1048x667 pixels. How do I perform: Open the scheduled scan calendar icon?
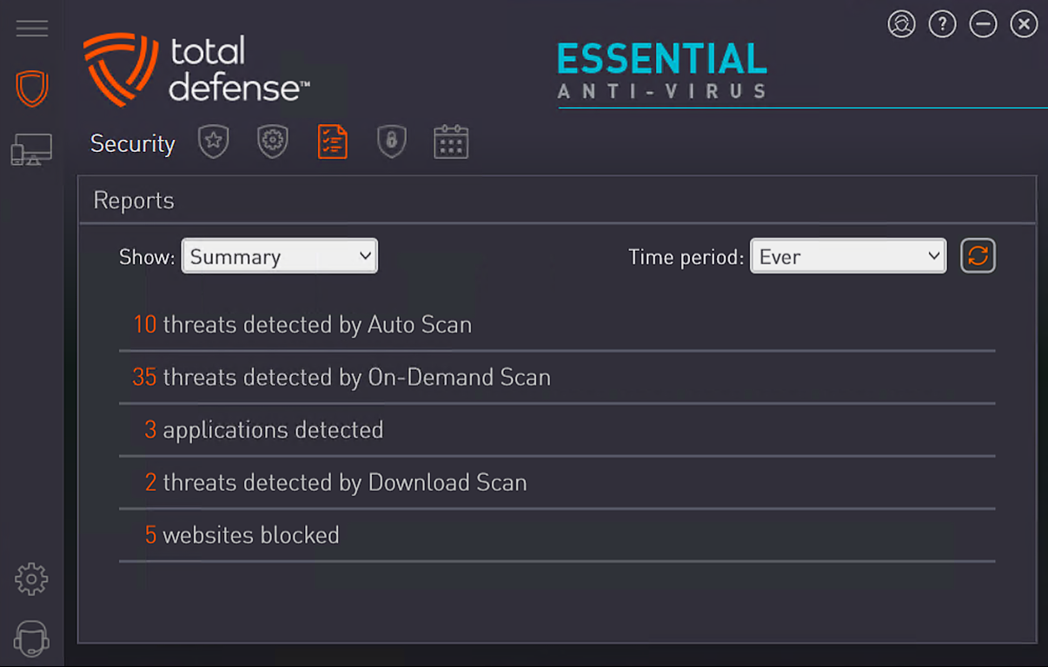click(x=451, y=142)
